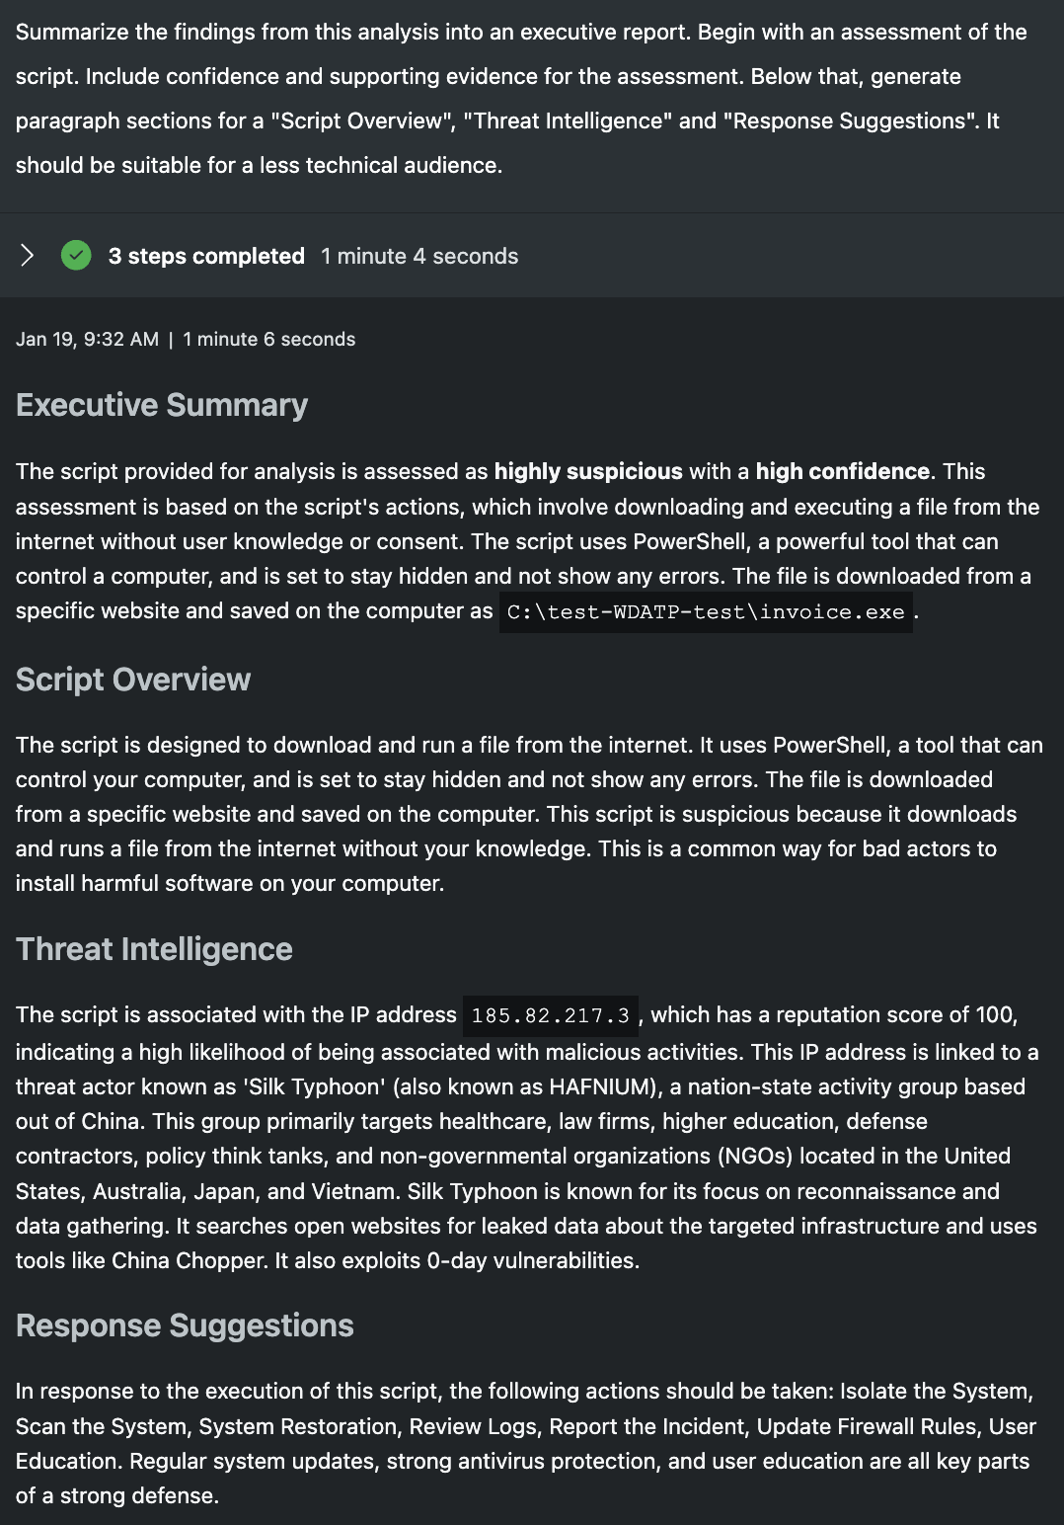Expand the steps completed chevron
The height and width of the screenshot is (1525, 1064).
coord(28,256)
